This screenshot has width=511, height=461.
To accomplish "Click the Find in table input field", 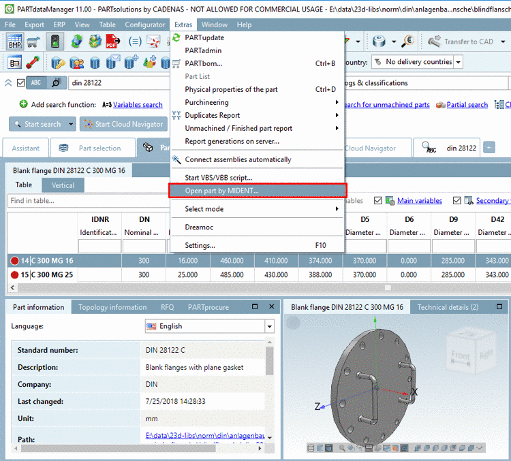I will [85, 201].
